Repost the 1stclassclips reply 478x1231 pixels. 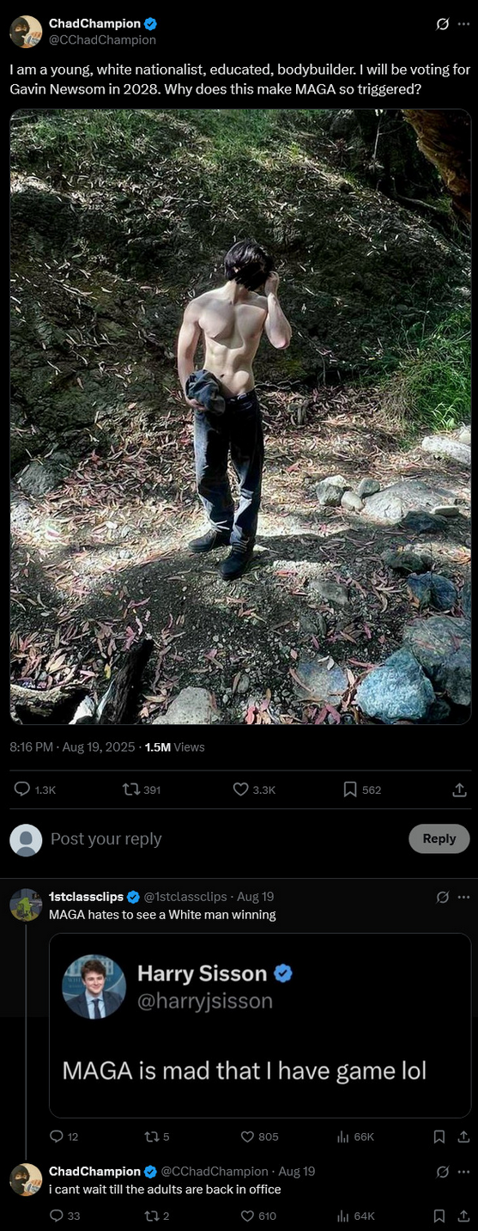click(x=157, y=1137)
